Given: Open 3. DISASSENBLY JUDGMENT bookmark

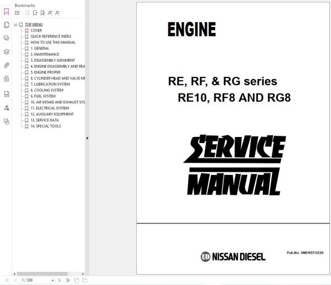Looking at the screenshot, I should 53,60.
